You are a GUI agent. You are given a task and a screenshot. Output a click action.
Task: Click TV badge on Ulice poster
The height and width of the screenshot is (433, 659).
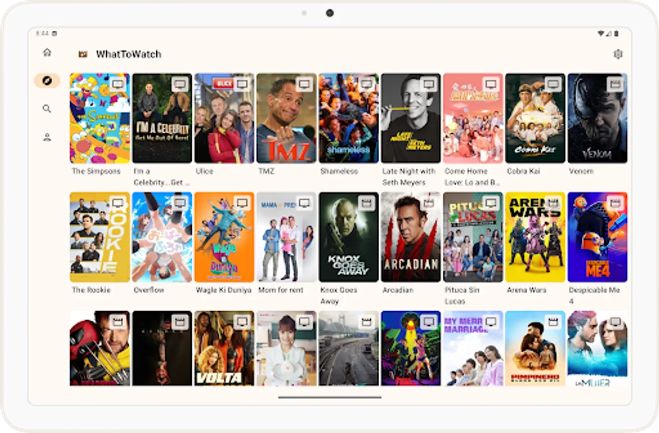[242, 85]
